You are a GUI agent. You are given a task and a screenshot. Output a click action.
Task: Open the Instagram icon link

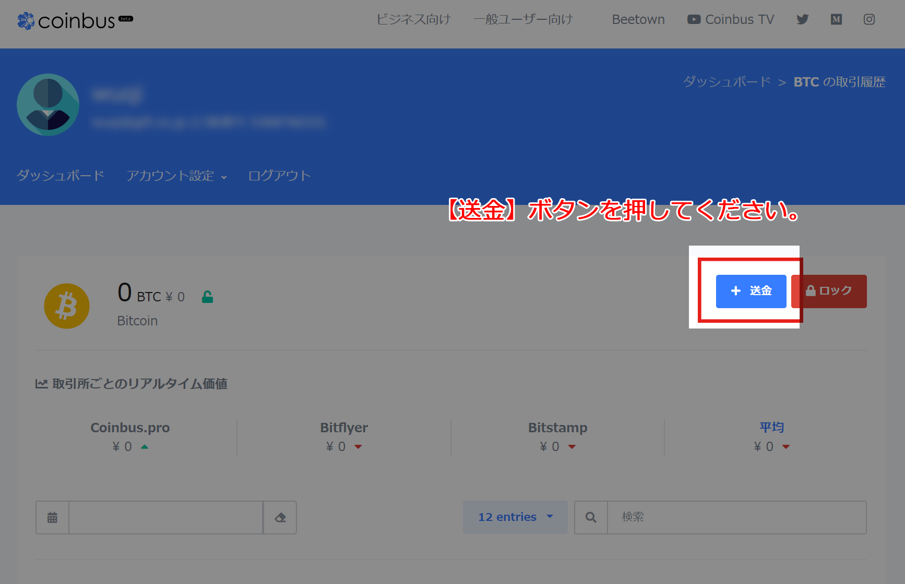(x=869, y=19)
